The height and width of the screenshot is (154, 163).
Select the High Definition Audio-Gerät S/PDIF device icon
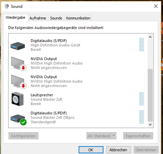coord(18,46)
